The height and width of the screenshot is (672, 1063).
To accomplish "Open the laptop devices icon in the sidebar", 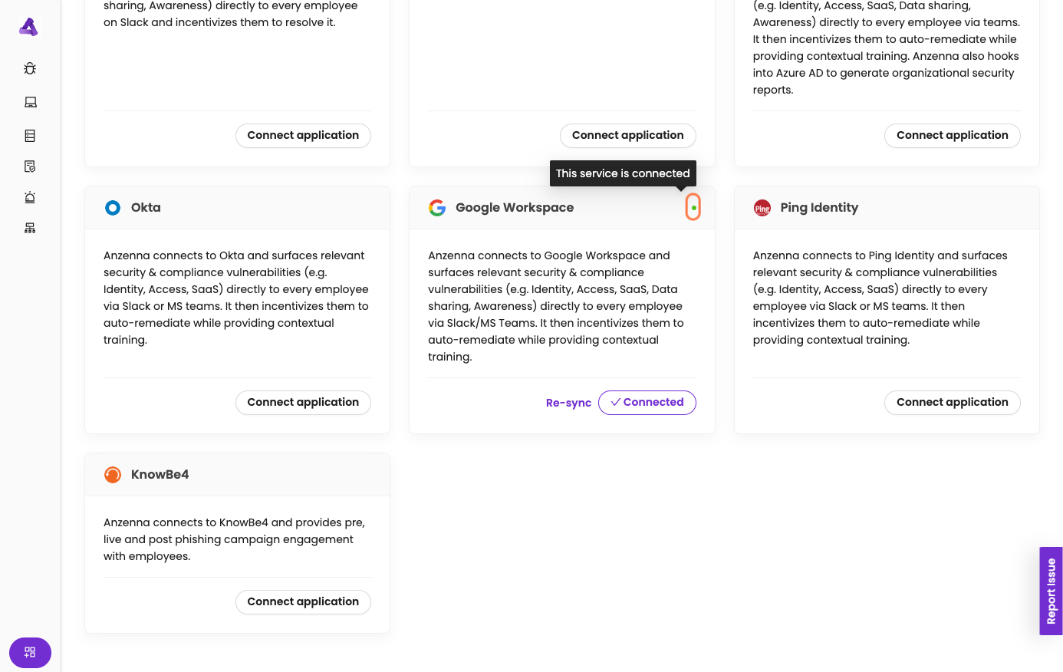I will pos(30,102).
